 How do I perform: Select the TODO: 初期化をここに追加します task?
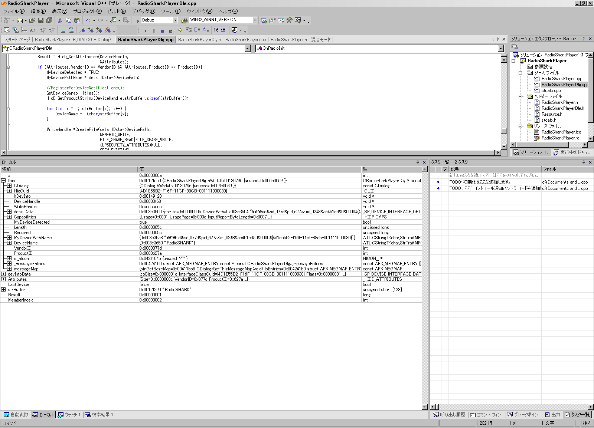pyautogui.click(x=511, y=182)
